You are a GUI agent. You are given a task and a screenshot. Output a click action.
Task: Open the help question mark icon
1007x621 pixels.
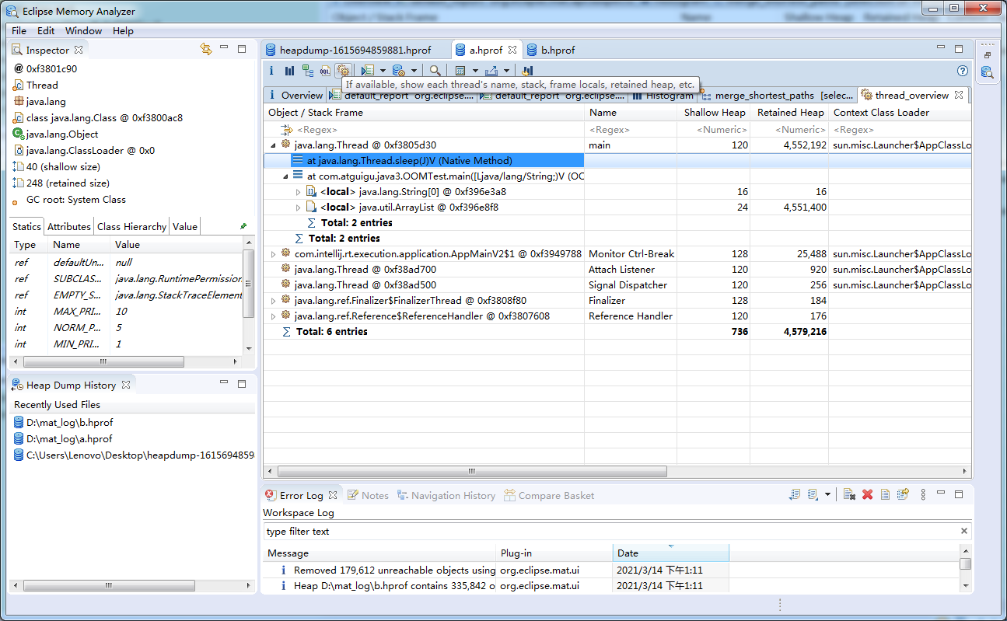click(x=963, y=71)
